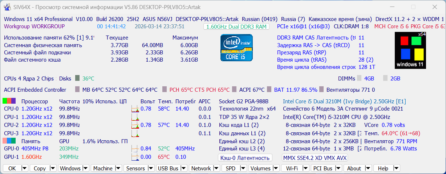Click the MMX SSE4.2 XD VMX AVX box
The height and width of the screenshot is (174, 446).
tap(315, 158)
